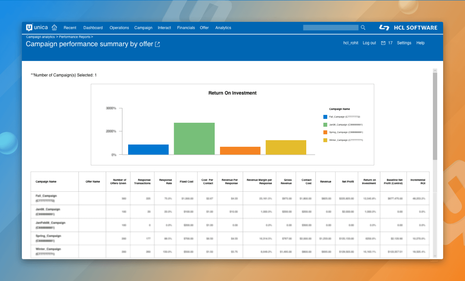Open the search by clicking the magnifier icon
Screen dimensions: 465x281
click(363, 27)
